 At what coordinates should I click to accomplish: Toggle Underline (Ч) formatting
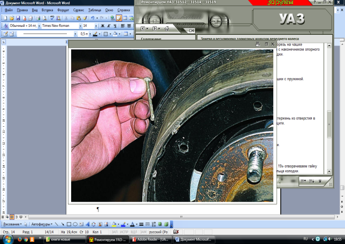point(115,26)
